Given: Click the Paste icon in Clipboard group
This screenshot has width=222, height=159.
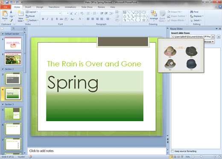Looking at the screenshot, I should pos(5,14).
